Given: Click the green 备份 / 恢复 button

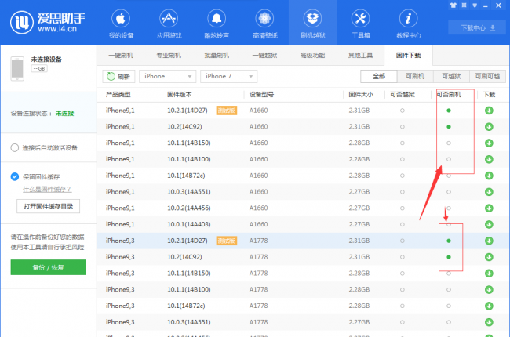Looking at the screenshot, I should point(48,267).
